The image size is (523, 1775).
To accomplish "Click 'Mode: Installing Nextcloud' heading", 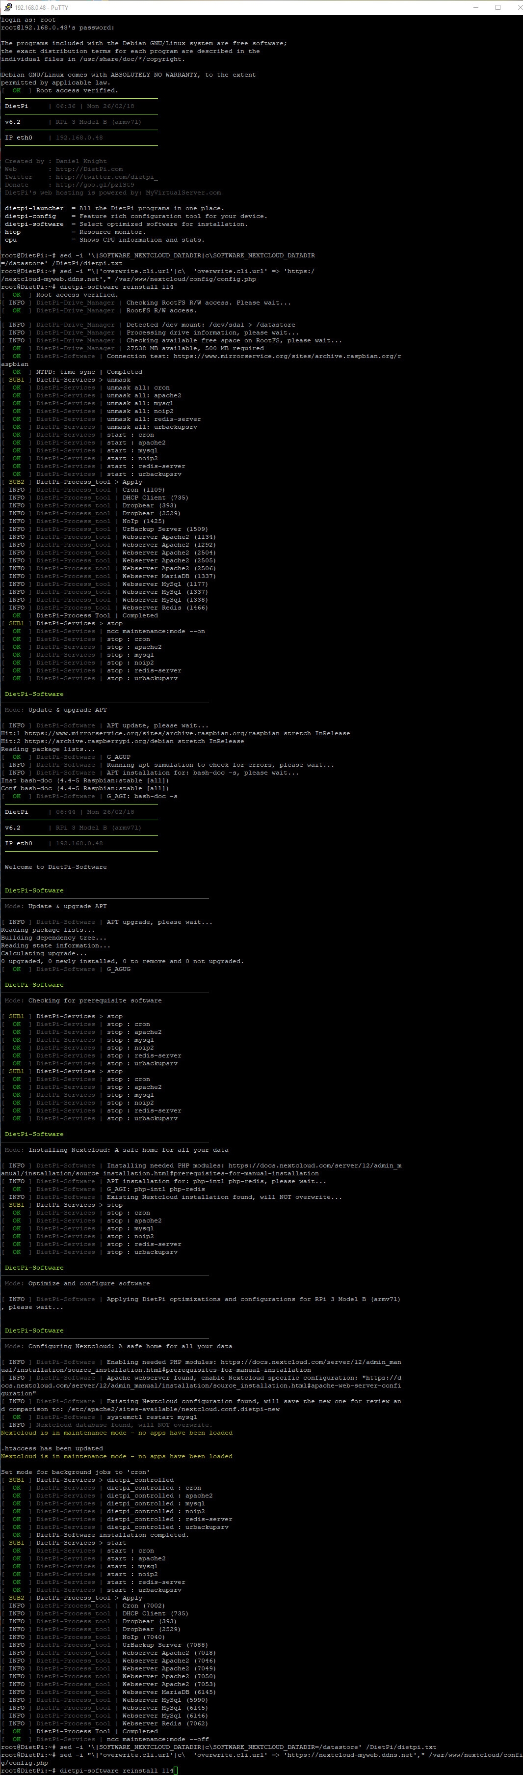I will pos(116,1149).
